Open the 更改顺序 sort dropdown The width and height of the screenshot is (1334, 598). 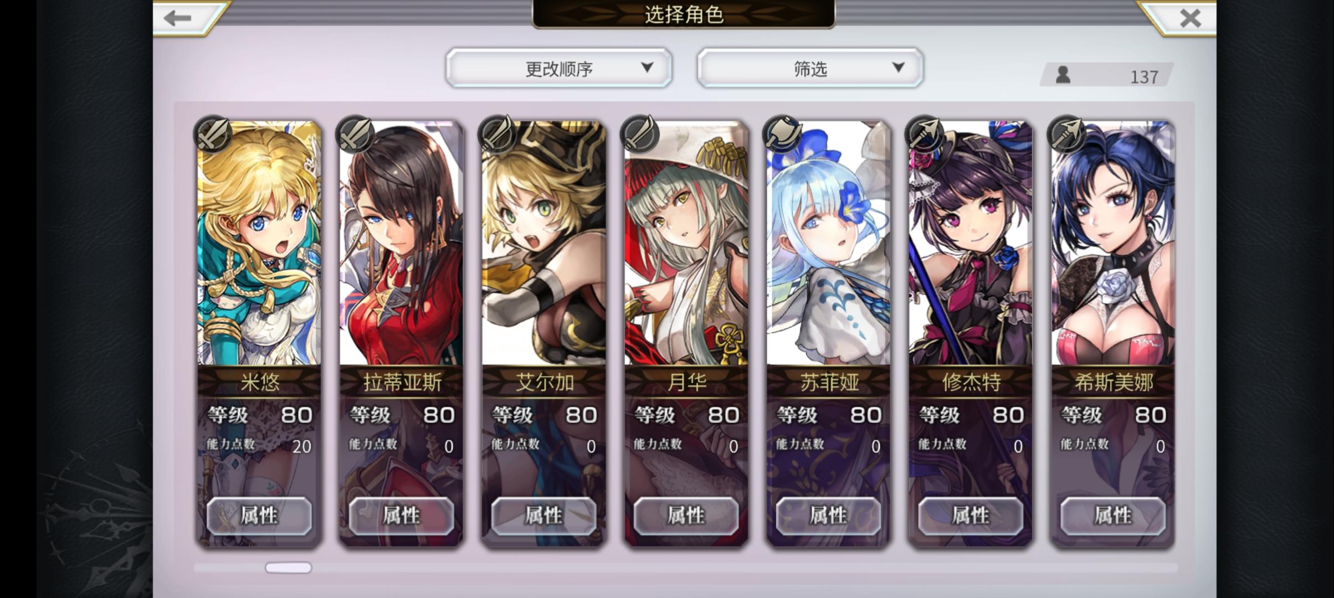(x=559, y=68)
